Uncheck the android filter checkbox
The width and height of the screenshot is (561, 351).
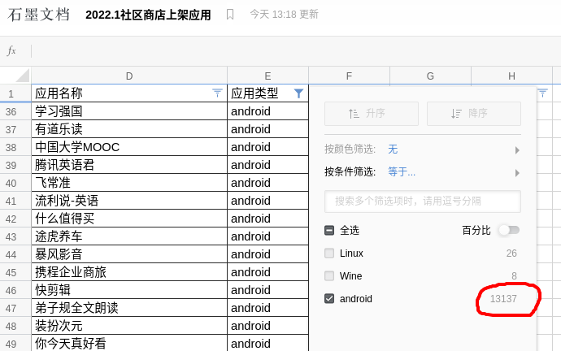coord(329,298)
